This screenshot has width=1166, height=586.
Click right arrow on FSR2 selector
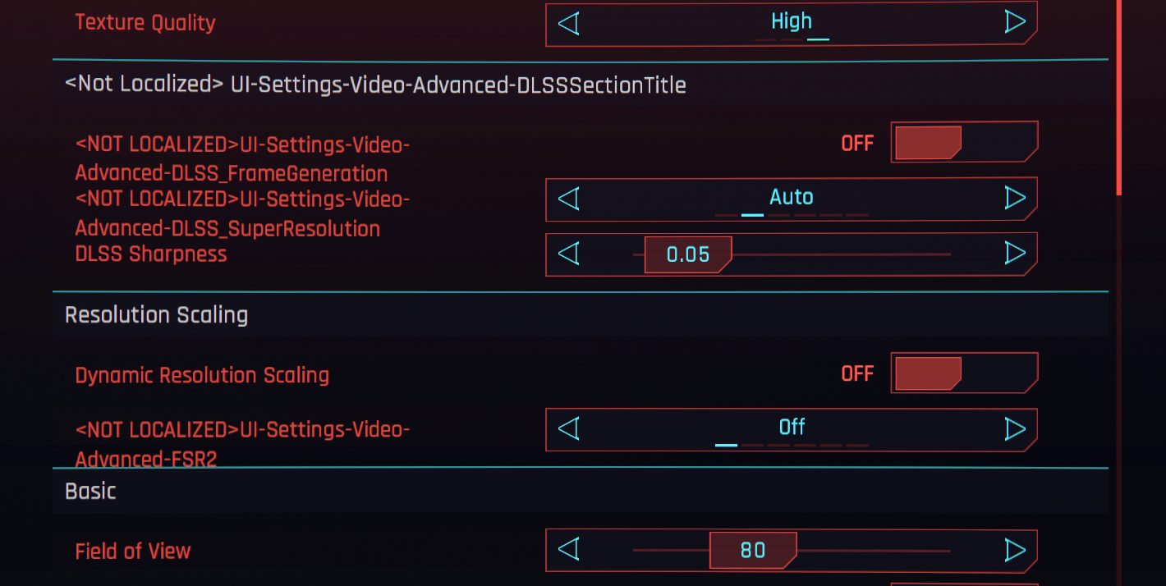pos(1015,428)
